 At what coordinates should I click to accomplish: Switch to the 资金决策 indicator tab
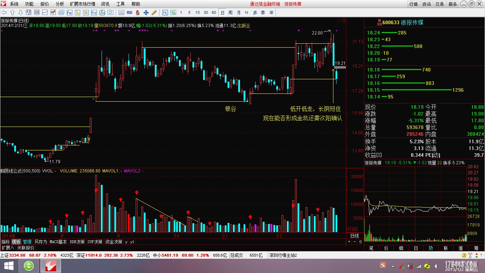[114, 242]
